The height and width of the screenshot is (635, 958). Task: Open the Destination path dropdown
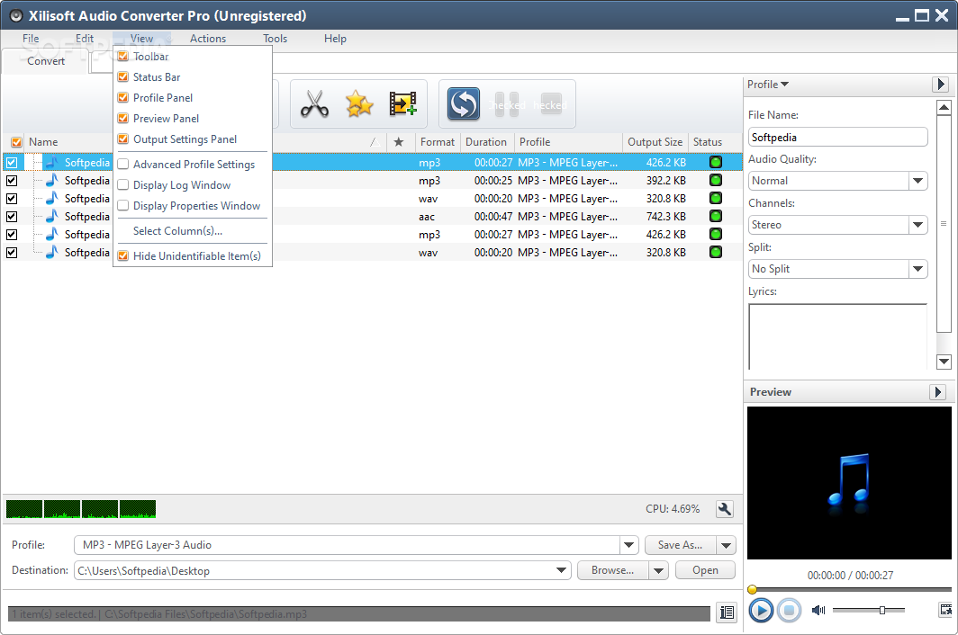[562, 570]
